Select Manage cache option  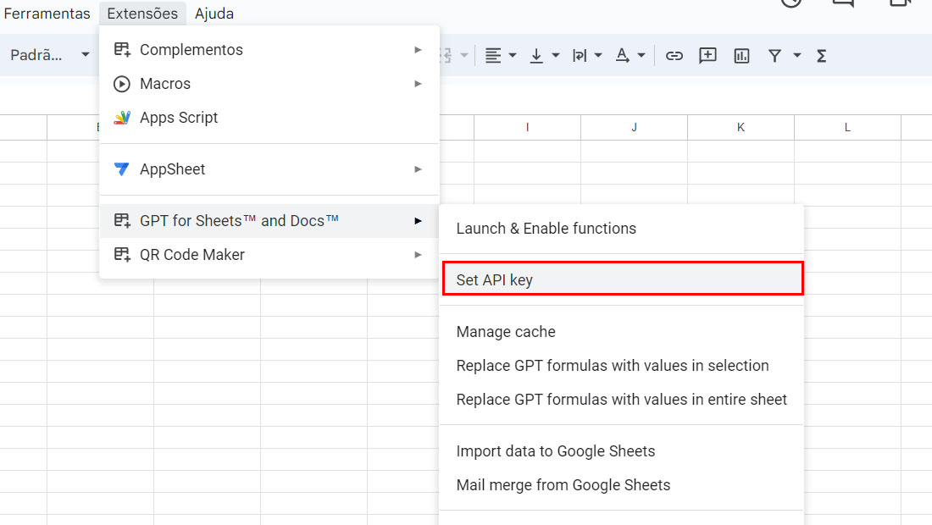point(622,331)
